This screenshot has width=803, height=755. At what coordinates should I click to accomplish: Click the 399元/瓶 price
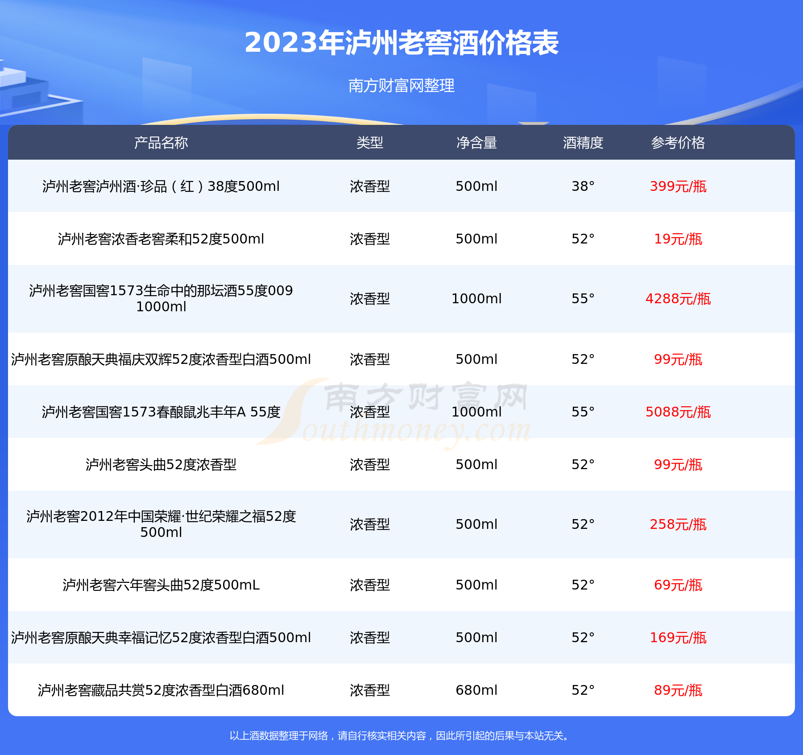coord(678,186)
